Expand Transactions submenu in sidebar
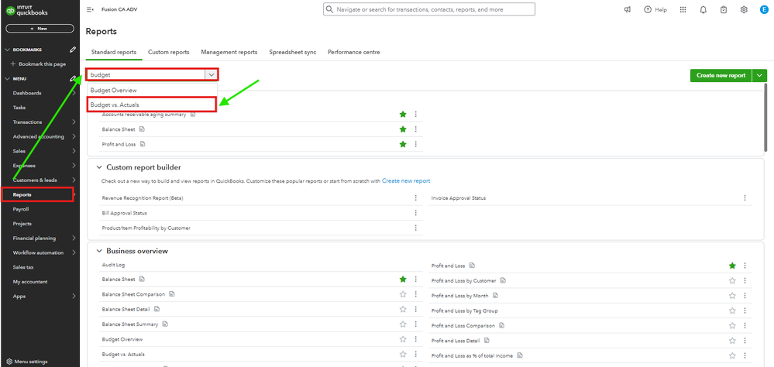Screen dimensions: 774x367 (74, 122)
